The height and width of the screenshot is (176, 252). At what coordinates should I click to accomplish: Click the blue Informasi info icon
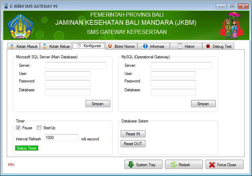[x=145, y=46]
